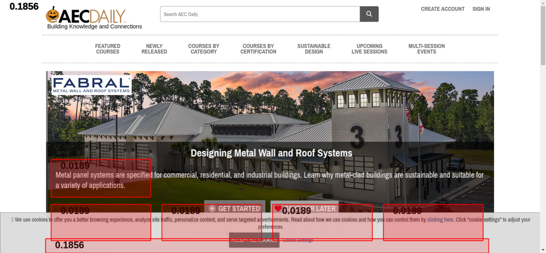546x253 pixels.
Task: Click the Create Account link
Action: 443,9
